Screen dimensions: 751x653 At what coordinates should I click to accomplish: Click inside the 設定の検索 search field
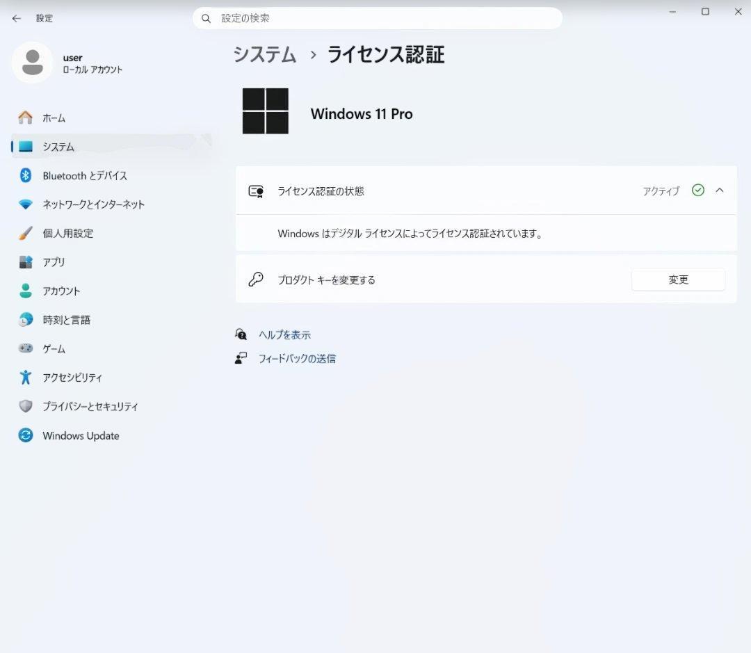point(375,18)
